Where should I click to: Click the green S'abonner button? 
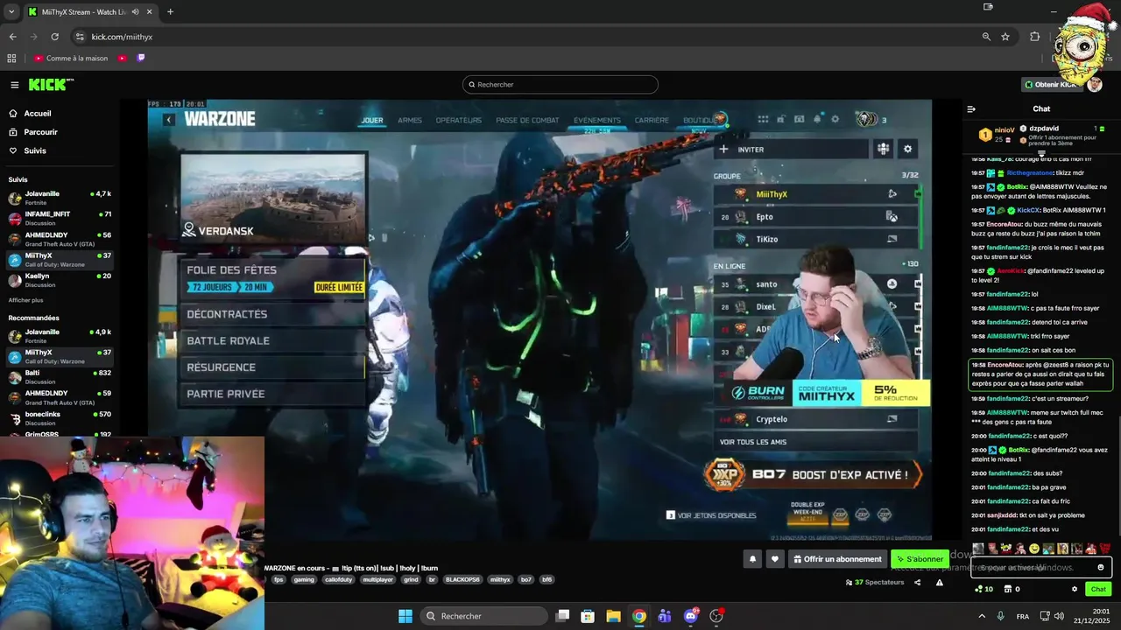(x=920, y=559)
